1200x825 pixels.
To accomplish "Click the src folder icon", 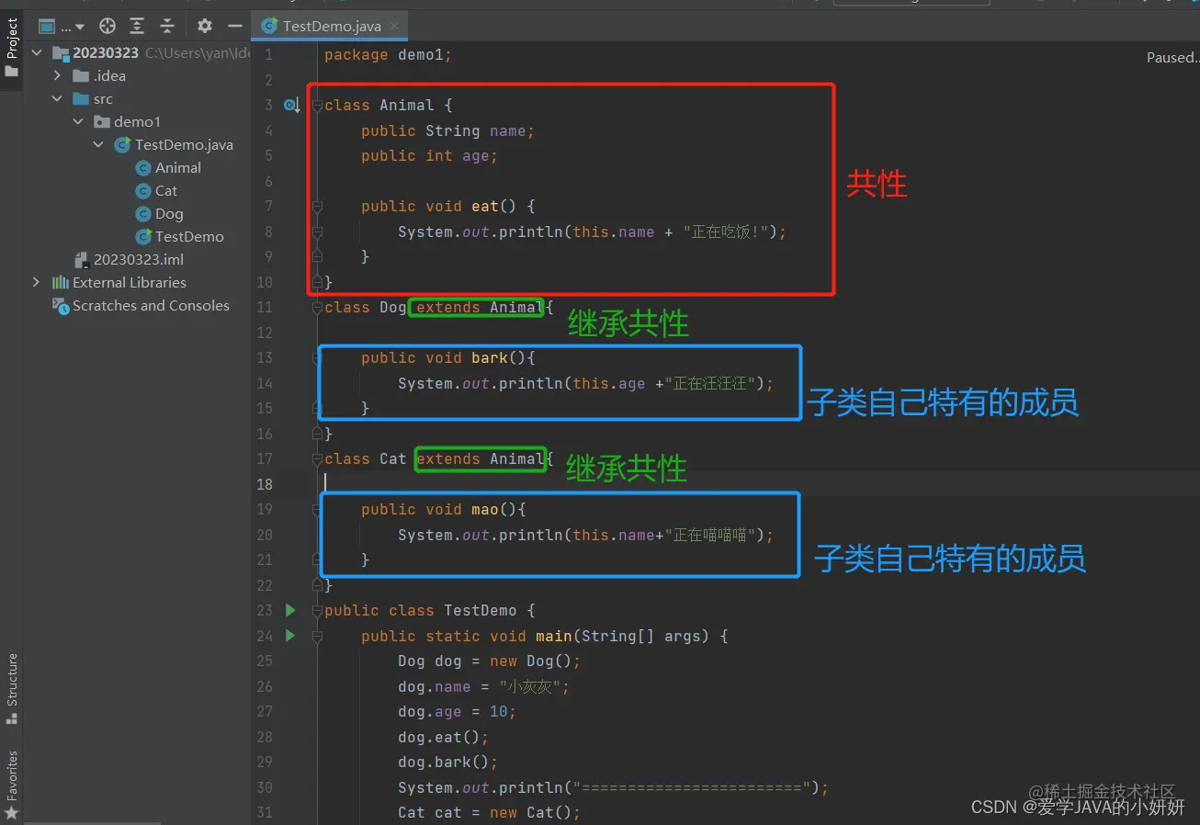I will 81,98.
